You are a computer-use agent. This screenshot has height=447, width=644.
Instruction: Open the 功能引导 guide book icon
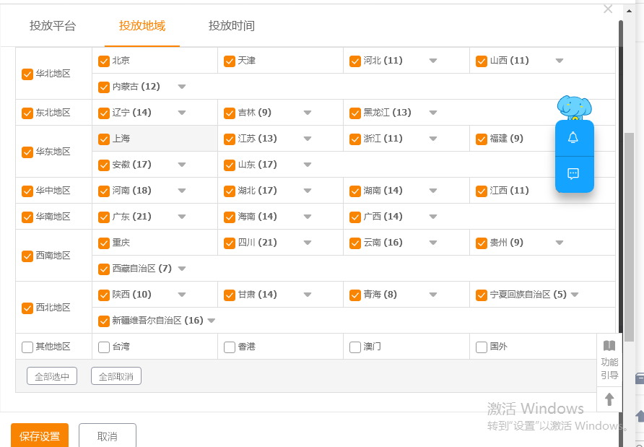coord(609,346)
